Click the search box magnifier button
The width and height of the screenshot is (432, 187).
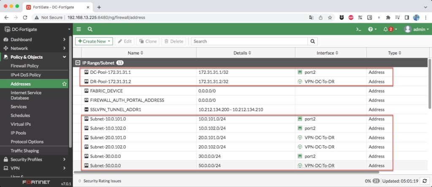pyautogui.click(x=313, y=41)
